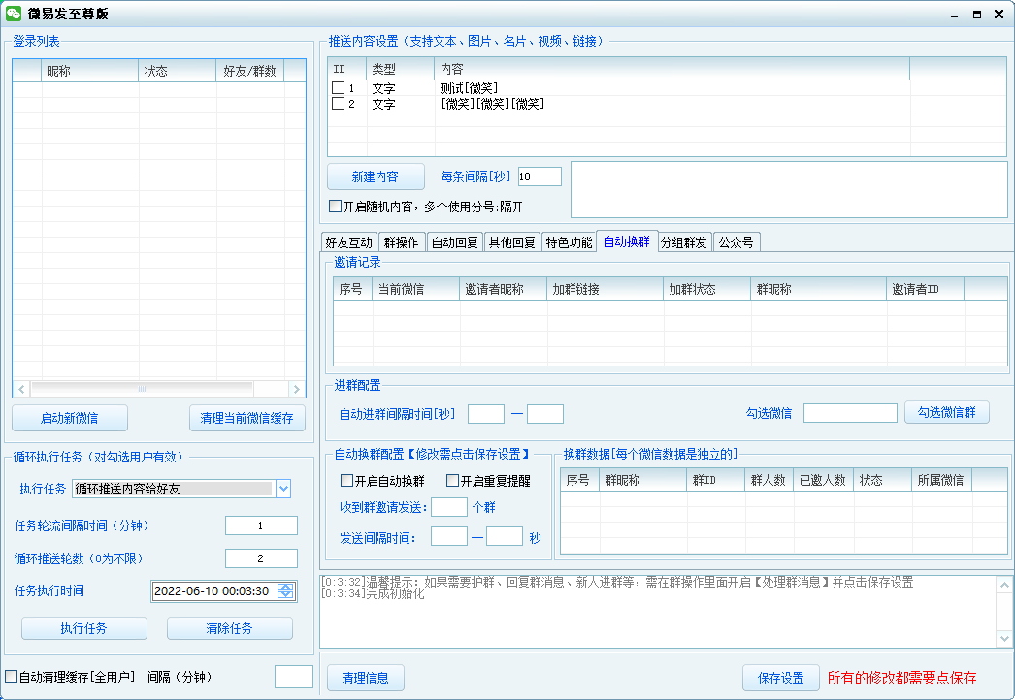Click the 已邀人数 column header
Screen dimensions: 1015x700
click(824, 480)
